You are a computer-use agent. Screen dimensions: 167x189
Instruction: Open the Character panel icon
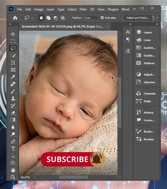pos(128,32)
